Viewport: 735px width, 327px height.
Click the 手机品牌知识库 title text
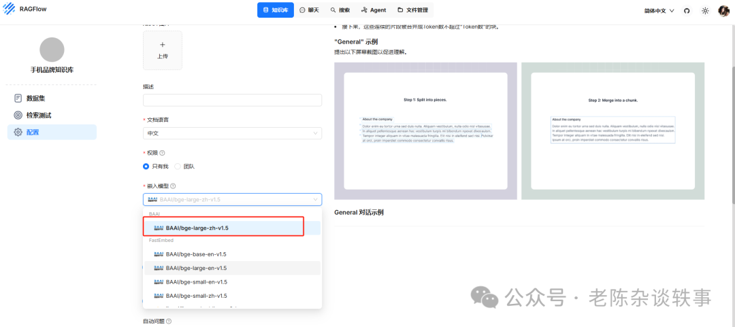[52, 70]
